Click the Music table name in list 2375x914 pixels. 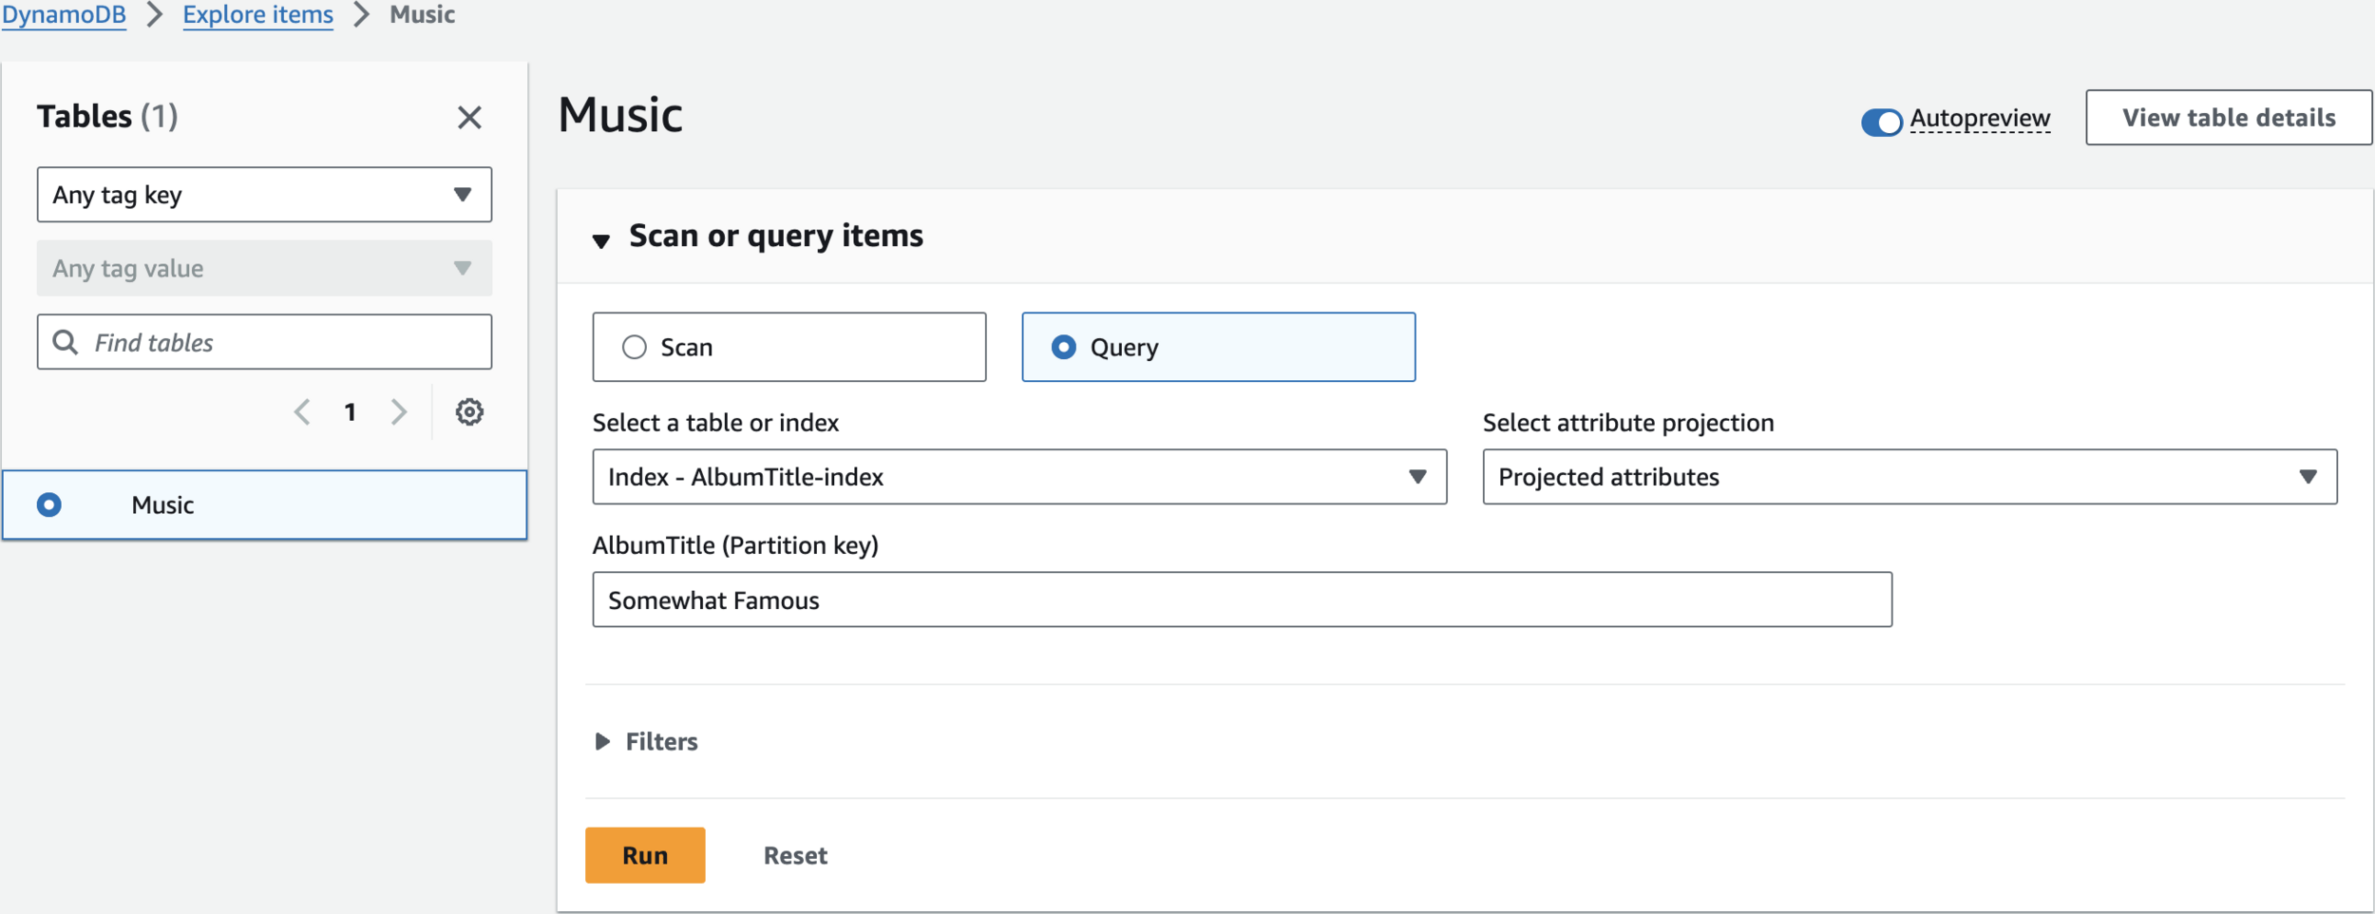(x=162, y=505)
